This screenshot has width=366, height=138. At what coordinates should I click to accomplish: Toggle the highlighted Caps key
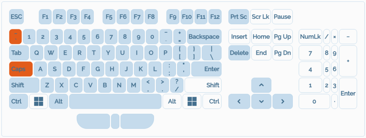point(21,69)
